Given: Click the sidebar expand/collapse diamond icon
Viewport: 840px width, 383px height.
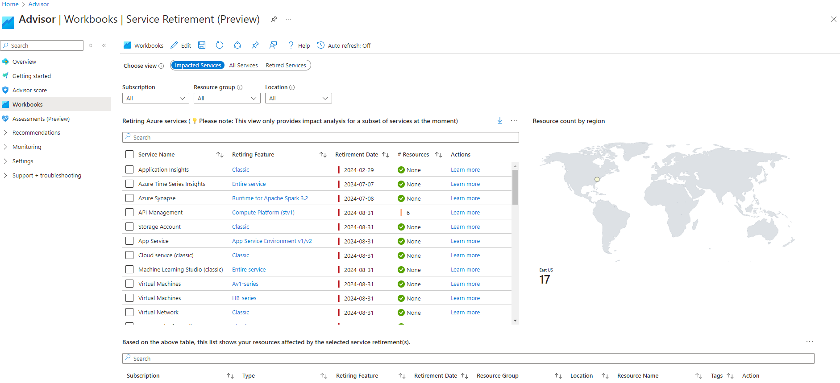Looking at the screenshot, I should pos(91,45).
